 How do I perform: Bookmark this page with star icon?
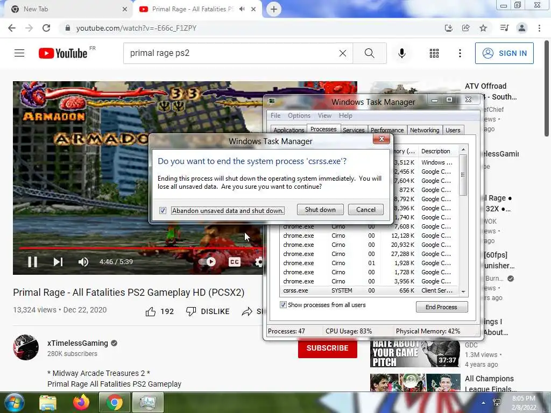[x=483, y=28]
